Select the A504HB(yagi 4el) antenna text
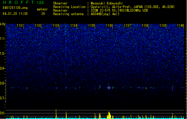 pyautogui.click(x=105, y=14)
